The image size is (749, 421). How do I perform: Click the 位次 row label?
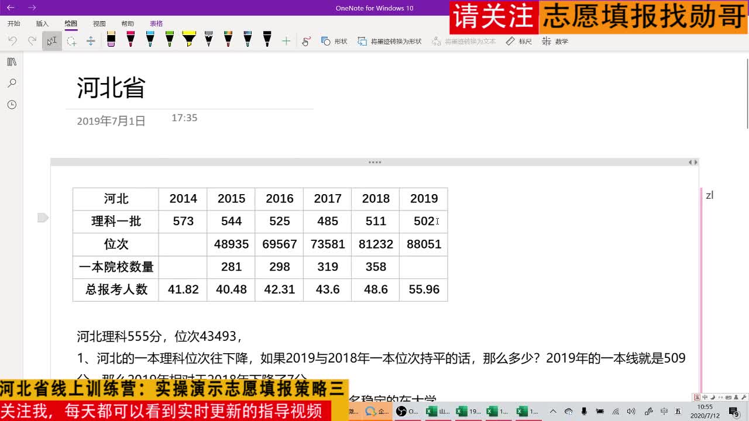(116, 244)
